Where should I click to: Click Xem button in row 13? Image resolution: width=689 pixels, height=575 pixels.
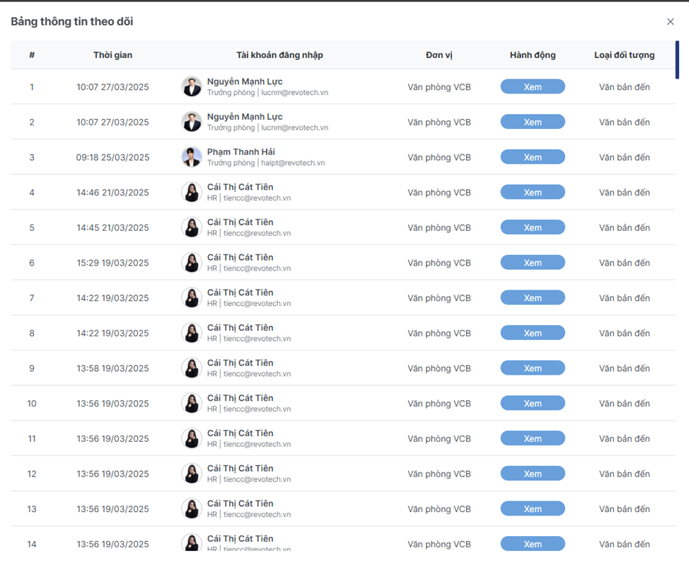[533, 509]
